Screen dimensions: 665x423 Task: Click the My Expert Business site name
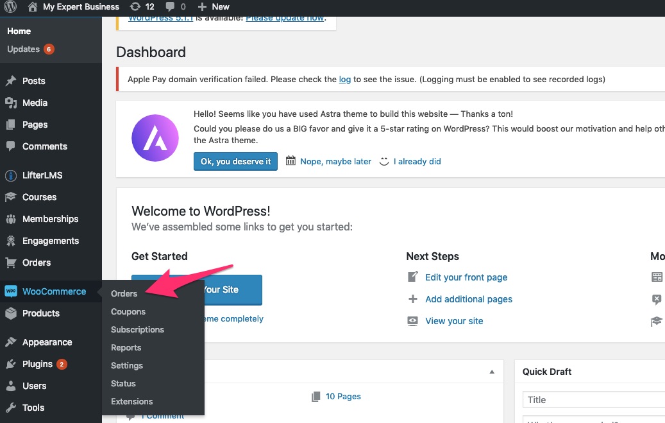point(81,7)
